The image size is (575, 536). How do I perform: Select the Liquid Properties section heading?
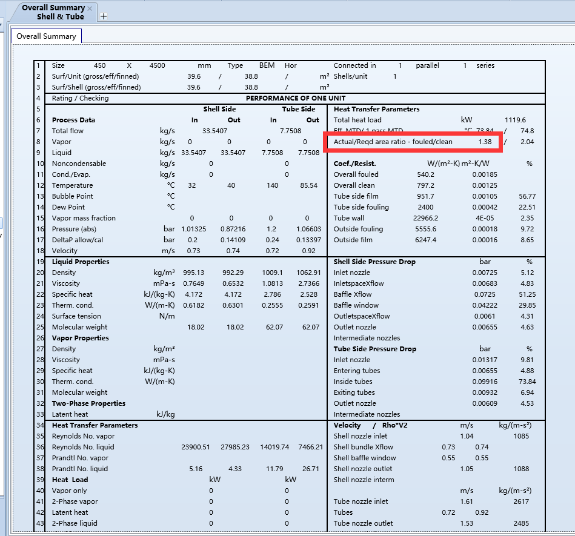pyautogui.click(x=81, y=262)
